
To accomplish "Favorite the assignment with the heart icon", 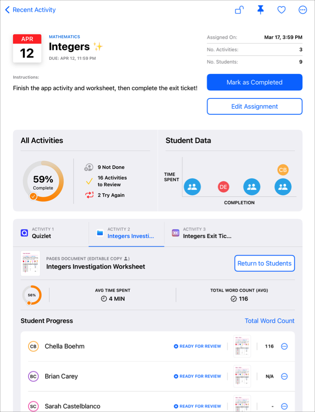I will pos(282,10).
